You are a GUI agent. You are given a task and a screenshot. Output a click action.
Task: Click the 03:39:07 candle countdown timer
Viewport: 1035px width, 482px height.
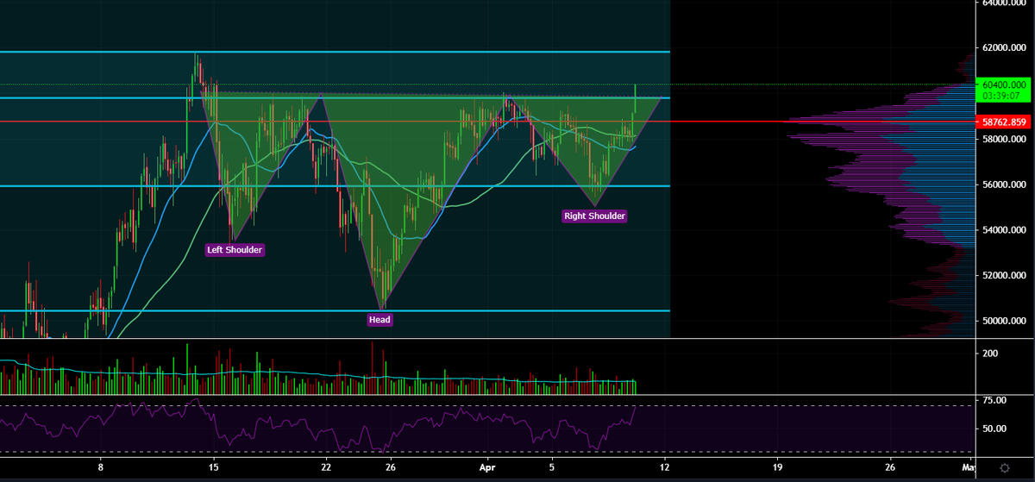point(1003,96)
